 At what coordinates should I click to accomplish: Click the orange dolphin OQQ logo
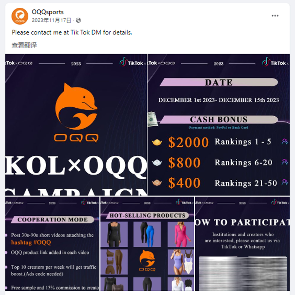(76, 112)
